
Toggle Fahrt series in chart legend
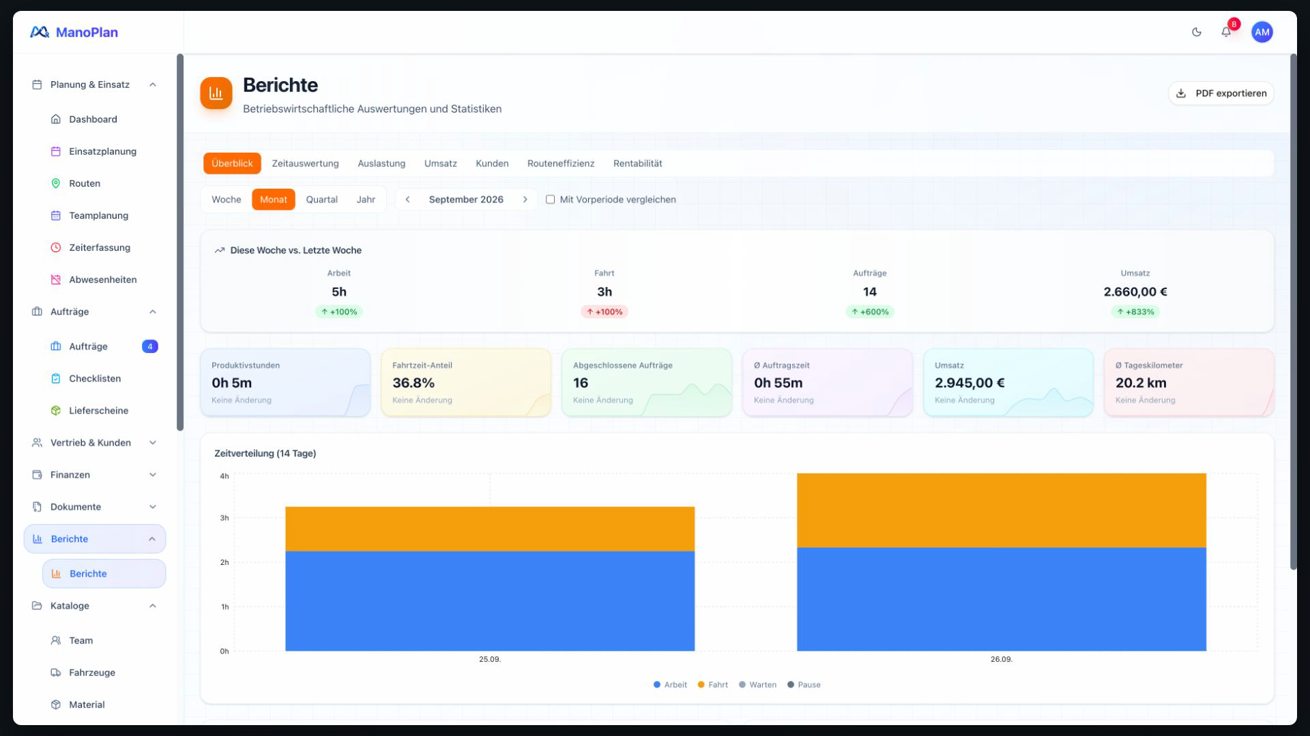[712, 685]
